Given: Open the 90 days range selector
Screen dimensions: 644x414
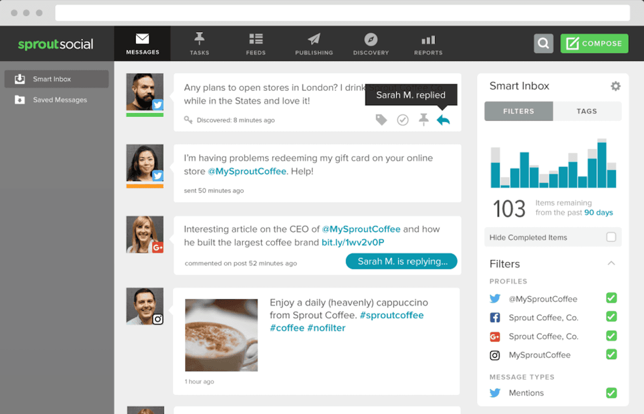Looking at the screenshot, I should 598,212.
